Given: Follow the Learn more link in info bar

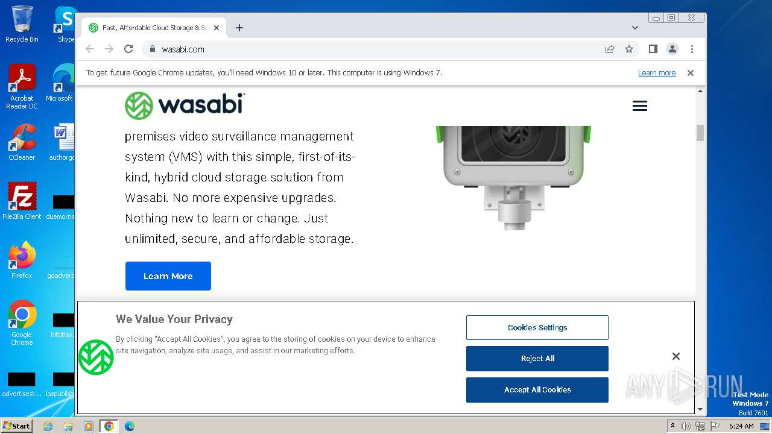Looking at the screenshot, I should click(657, 73).
